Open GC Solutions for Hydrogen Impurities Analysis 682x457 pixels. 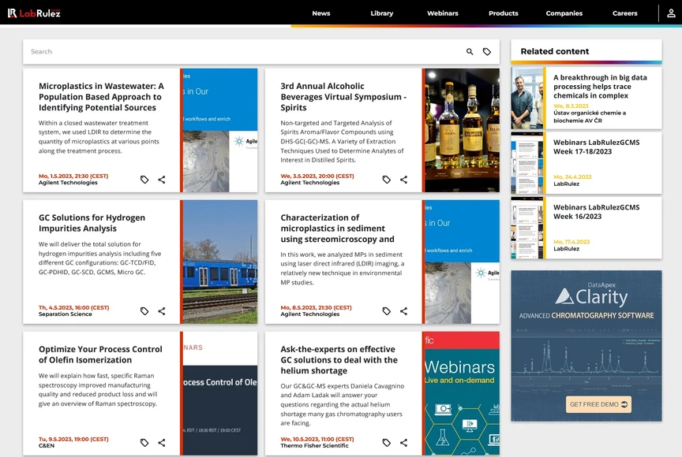(x=92, y=223)
